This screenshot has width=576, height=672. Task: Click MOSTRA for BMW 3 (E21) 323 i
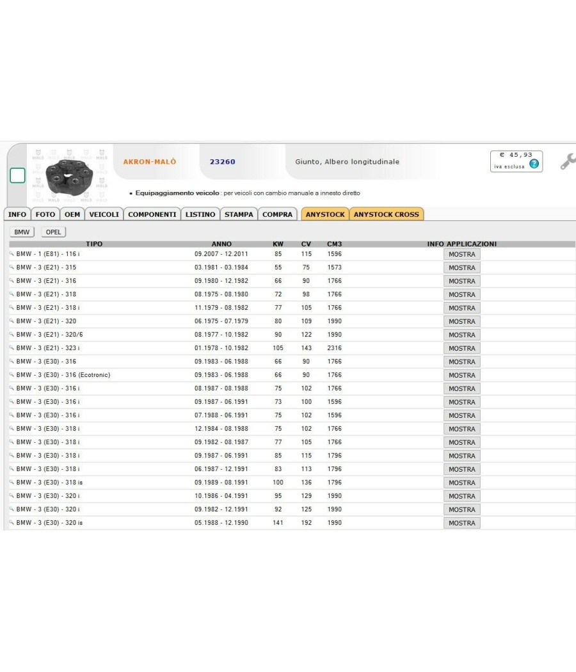462,348
